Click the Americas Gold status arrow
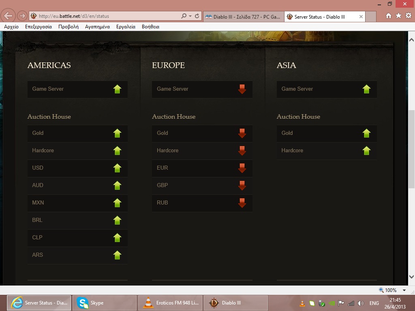 [x=117, y=133]
